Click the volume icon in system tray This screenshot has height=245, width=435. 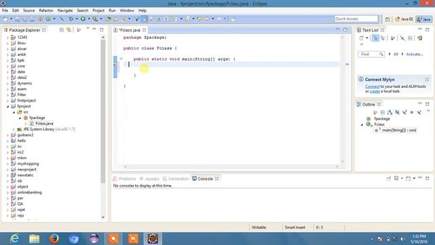tap(402, 239)
